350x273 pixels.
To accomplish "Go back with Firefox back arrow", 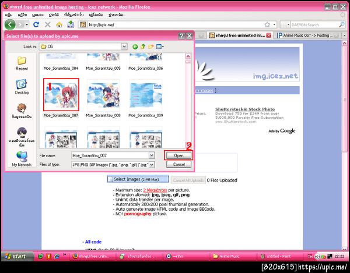I will point(10,24).
